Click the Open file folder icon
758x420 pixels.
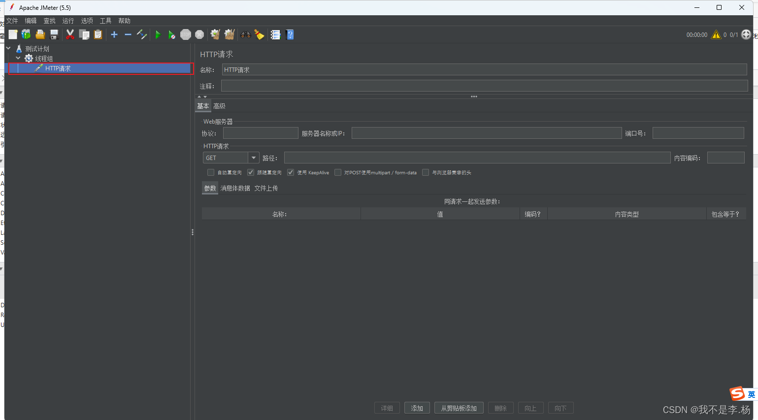click(x=40, y=34)
